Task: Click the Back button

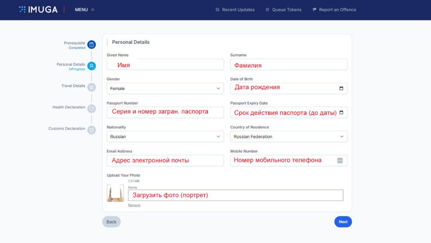Action: coord(111,222)
